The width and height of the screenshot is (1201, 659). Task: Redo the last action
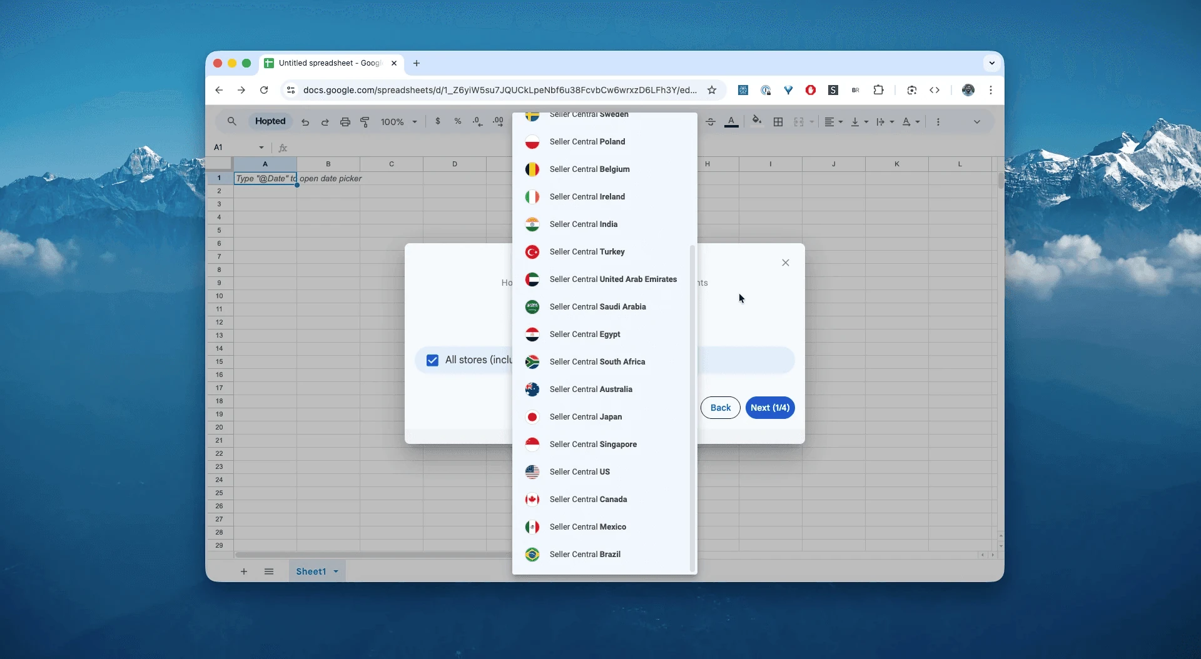[325, 122]
